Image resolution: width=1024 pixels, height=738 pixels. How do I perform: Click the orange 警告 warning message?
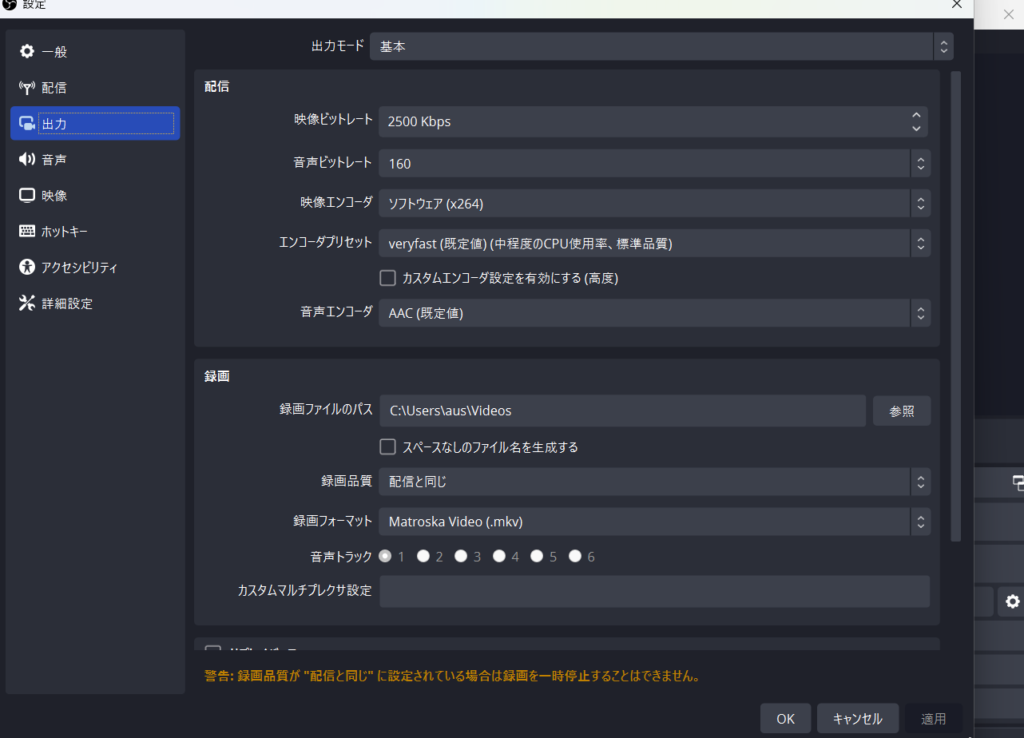(453, 676)
